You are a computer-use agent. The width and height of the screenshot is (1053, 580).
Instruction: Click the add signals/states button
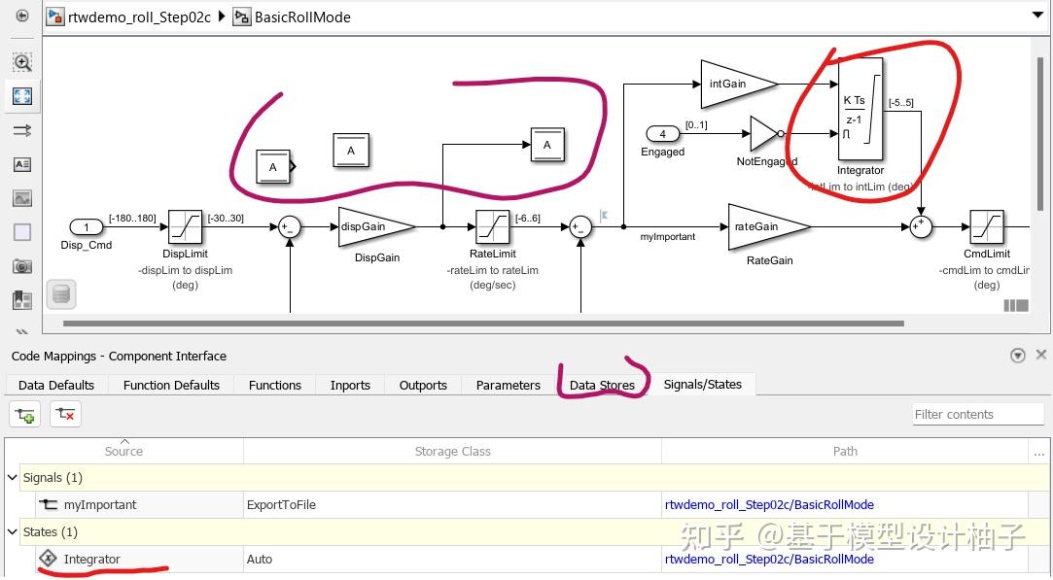point(25,414)
